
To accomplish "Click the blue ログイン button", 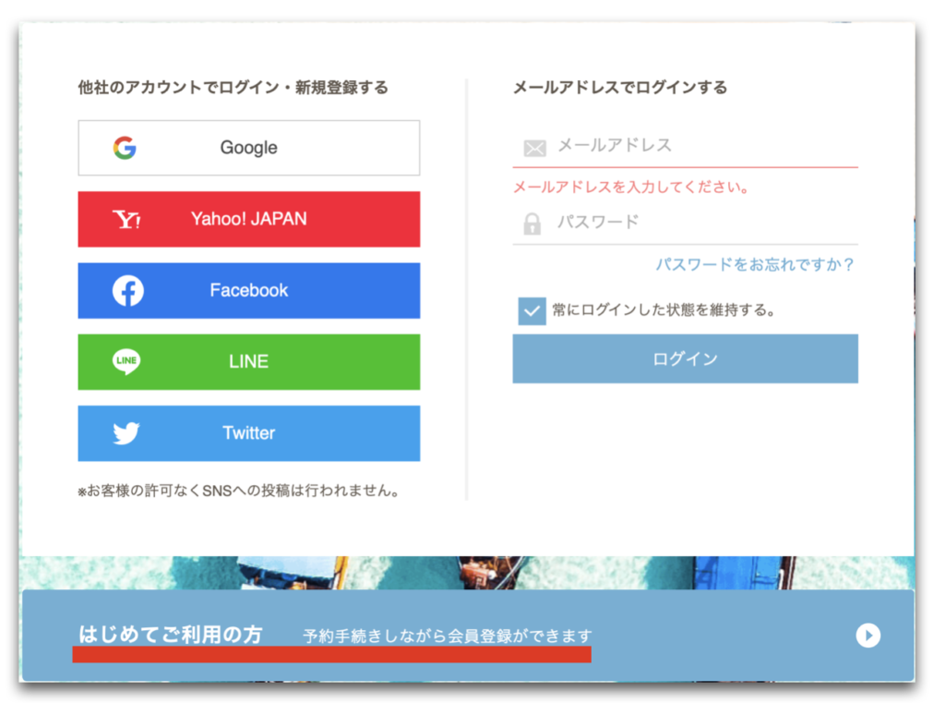I will (x=686, y=359).
